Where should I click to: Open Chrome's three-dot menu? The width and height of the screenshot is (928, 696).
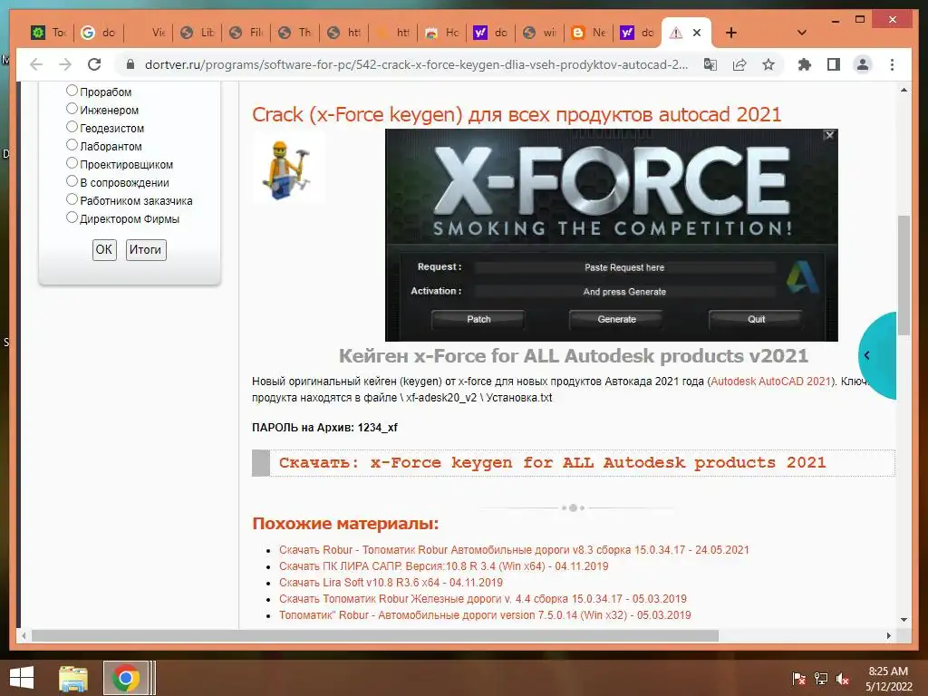(892, 64)
